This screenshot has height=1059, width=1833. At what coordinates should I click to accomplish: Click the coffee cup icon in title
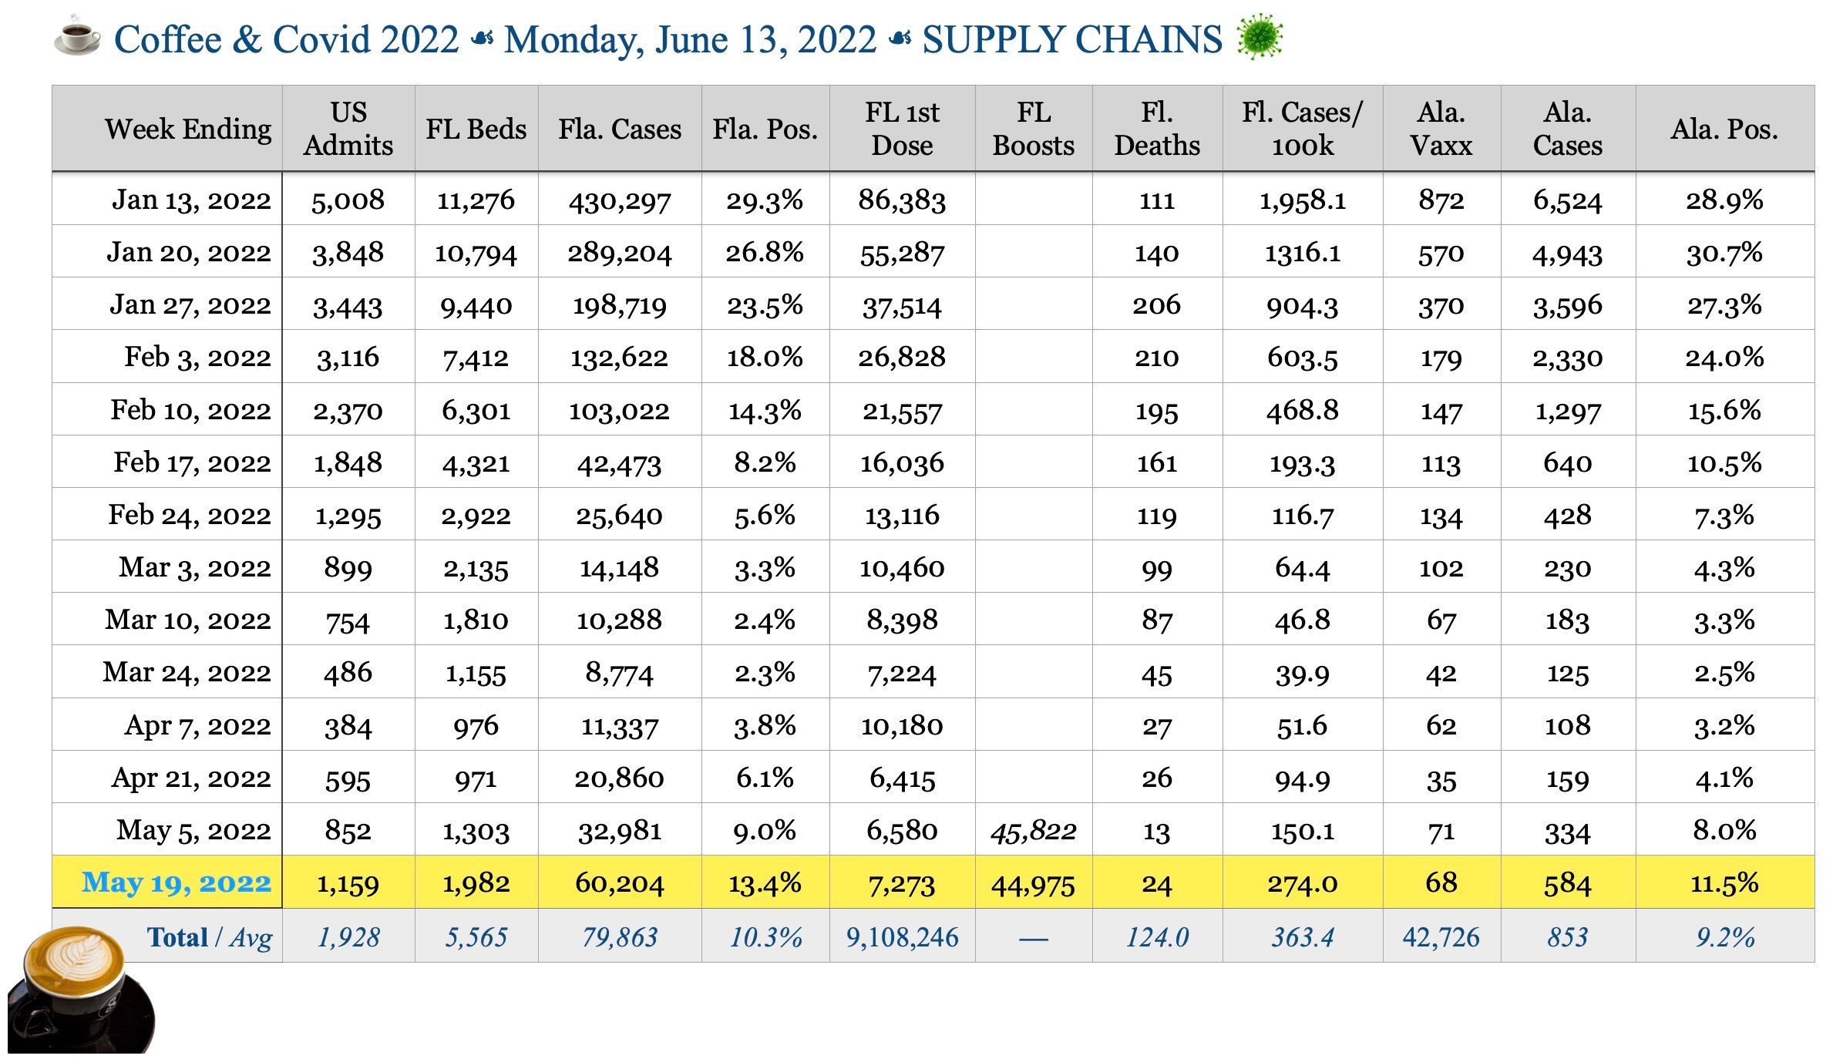tap(77, 37)
